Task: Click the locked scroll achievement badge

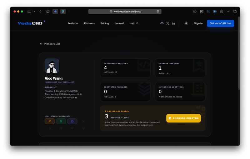Action: (61, 128)
